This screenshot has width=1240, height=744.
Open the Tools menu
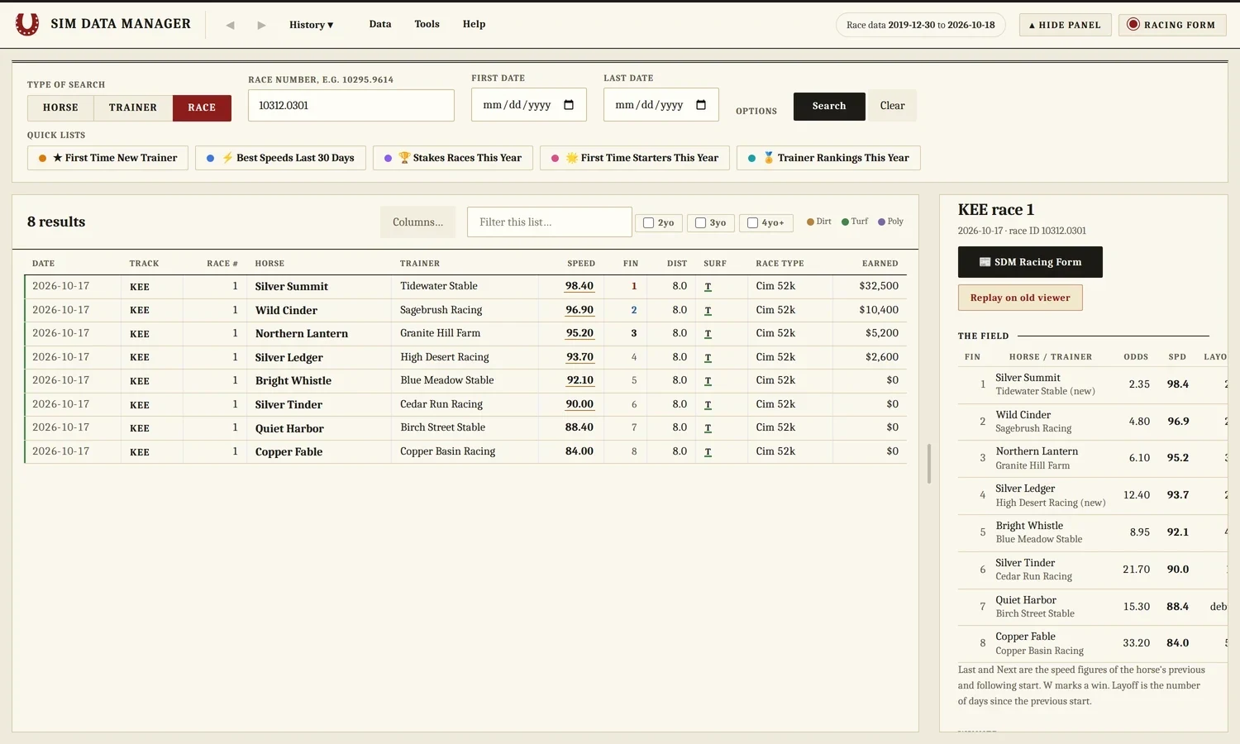pyautogui.click(x=427, y=24)
